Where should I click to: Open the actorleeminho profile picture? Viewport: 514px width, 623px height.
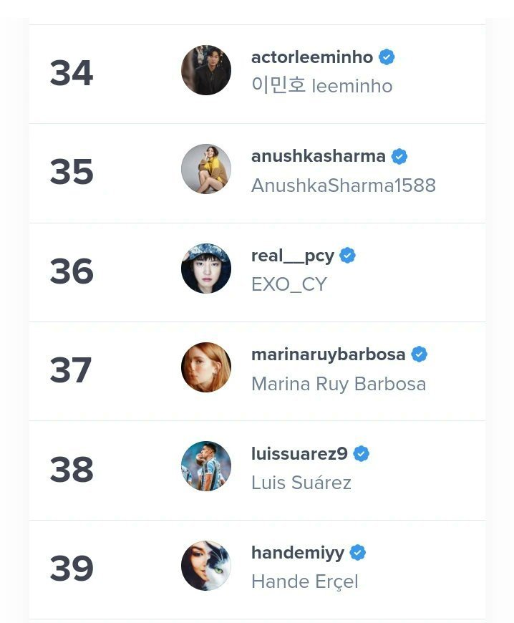point(206,70)
